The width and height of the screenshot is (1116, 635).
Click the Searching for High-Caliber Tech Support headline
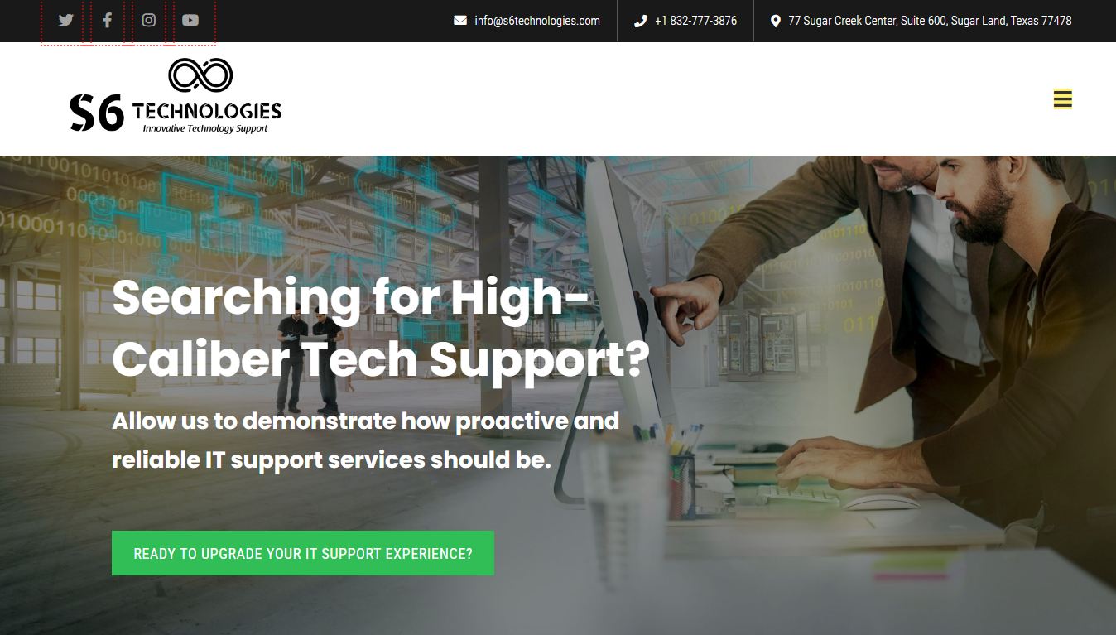381,328
